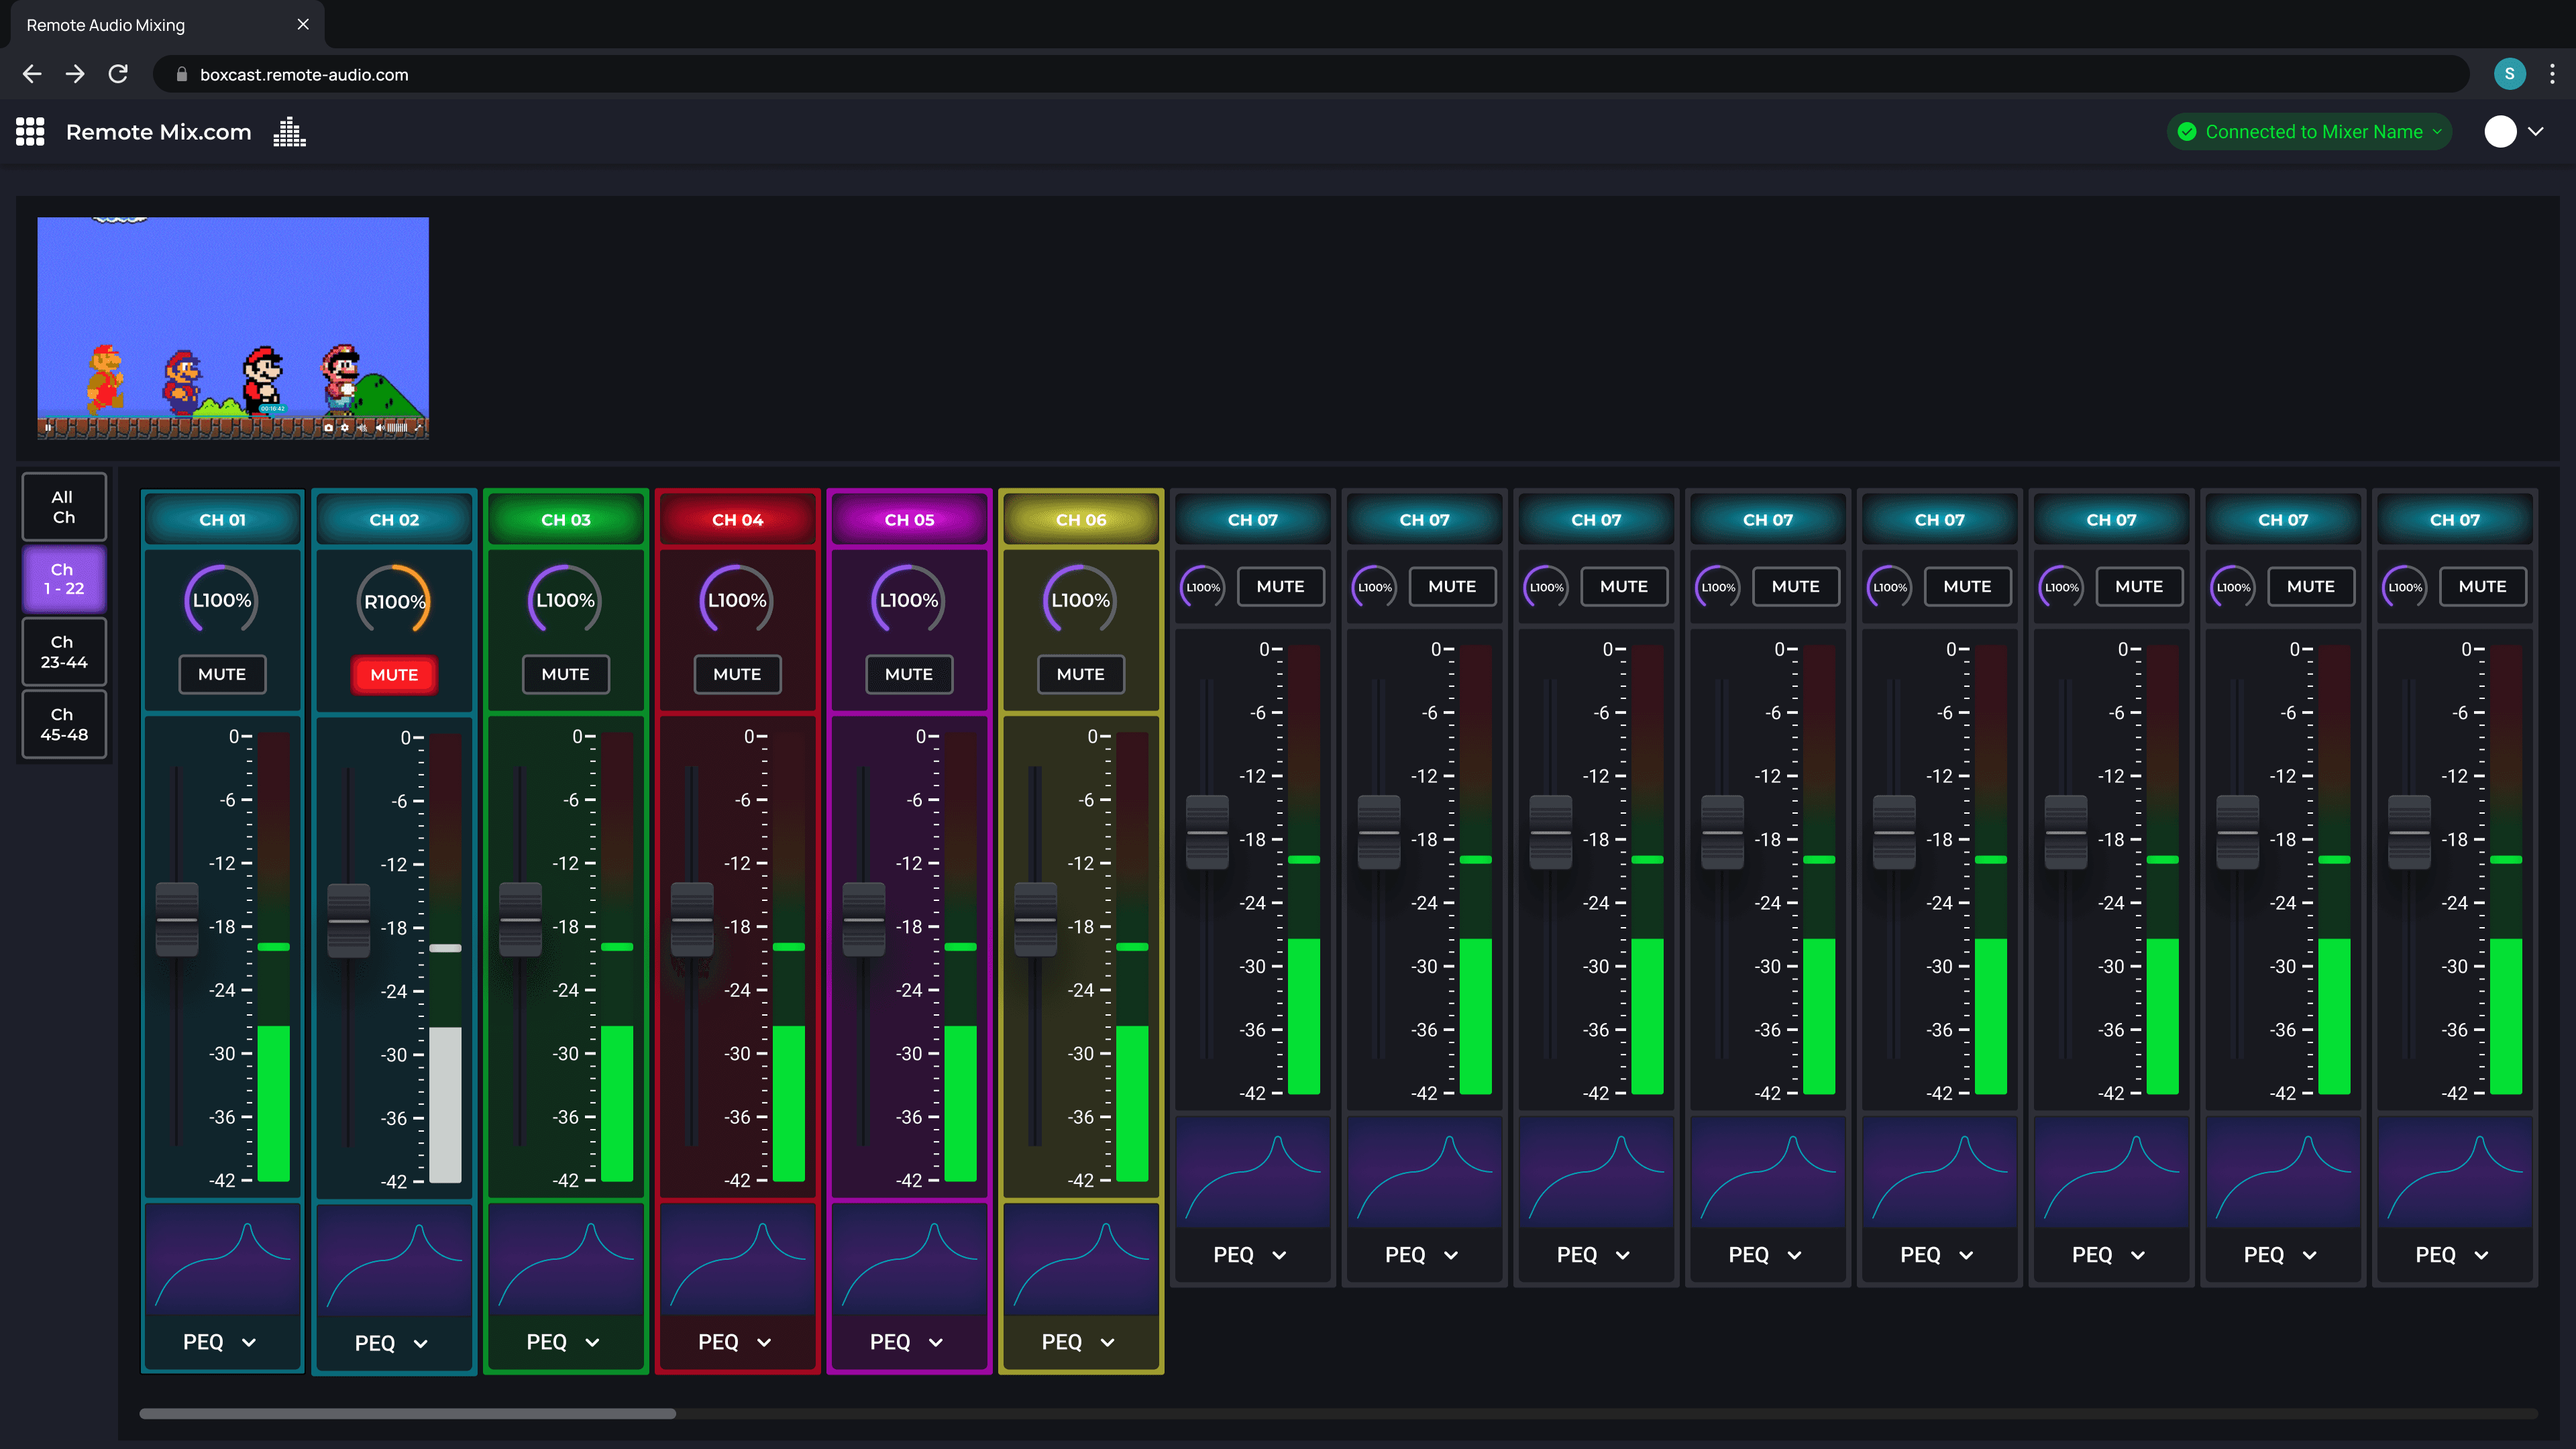Mute channel CH 04
Screen dimensions: 2576x1449
[737, 674]
